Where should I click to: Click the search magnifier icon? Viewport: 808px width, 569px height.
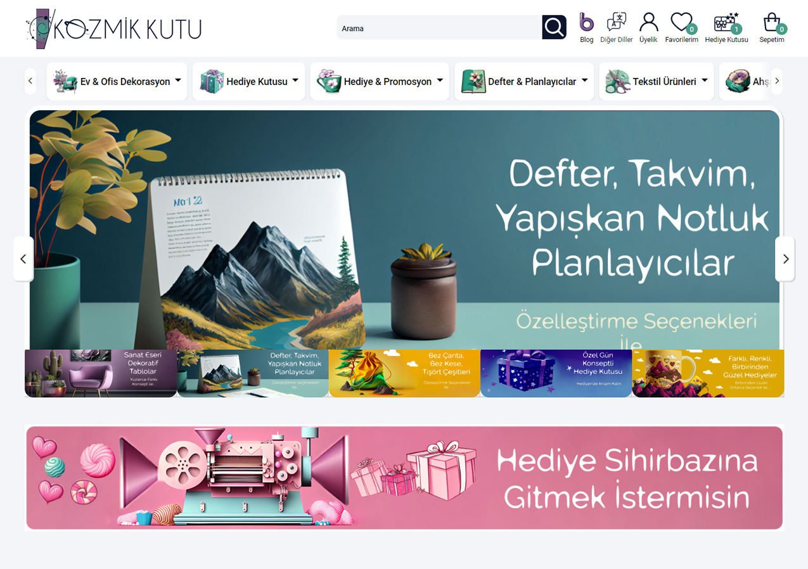click(554, 27)
